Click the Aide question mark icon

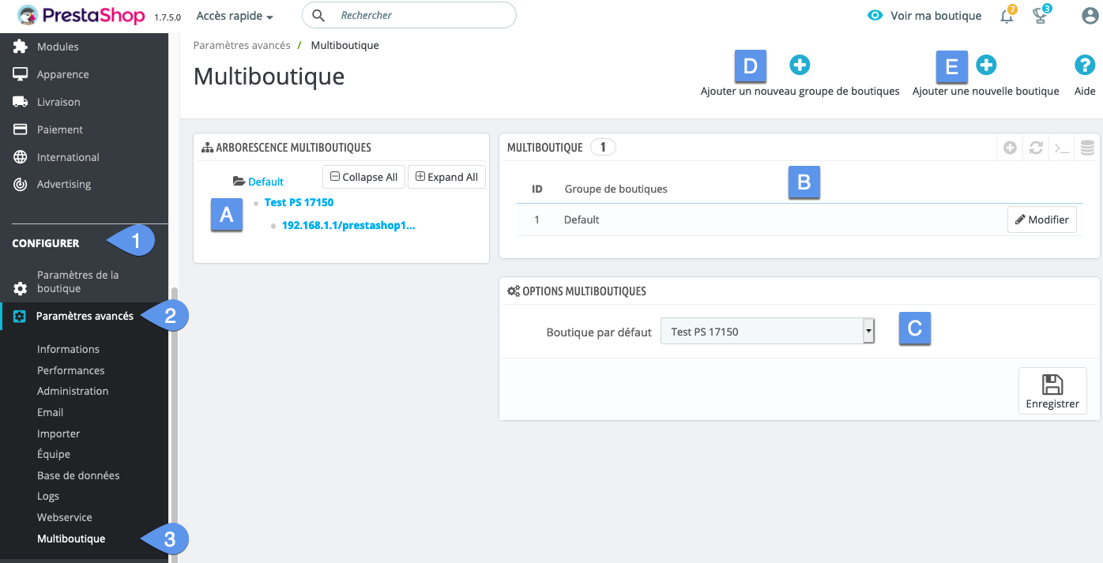(x=1085, y=65)
